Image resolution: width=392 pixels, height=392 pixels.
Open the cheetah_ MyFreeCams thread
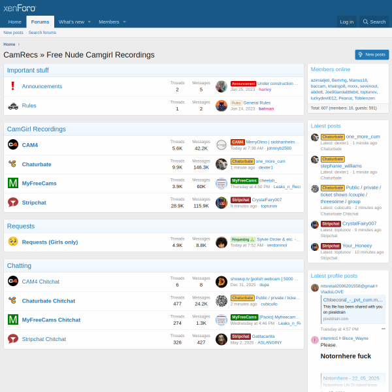268,180
